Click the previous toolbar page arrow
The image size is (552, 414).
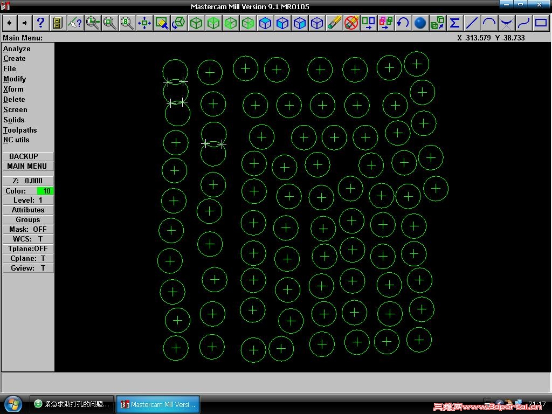click(x=10, y=23)
